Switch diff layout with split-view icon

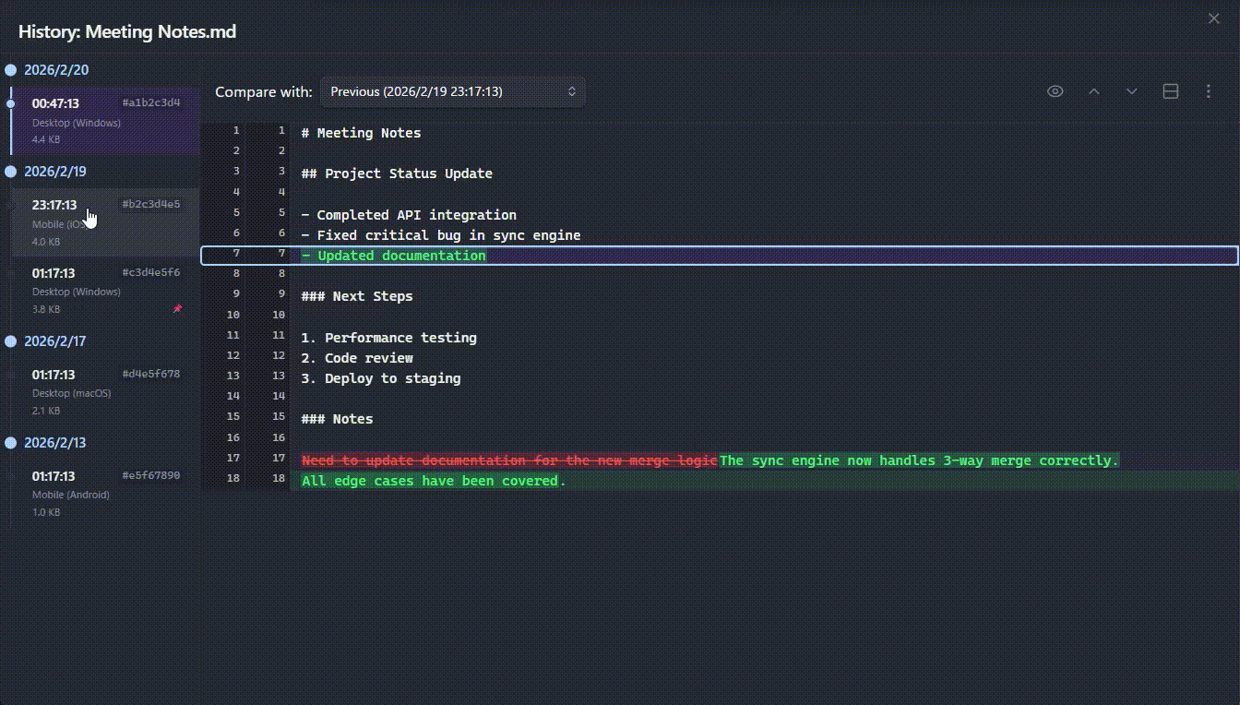click(x=1171, y=91)
